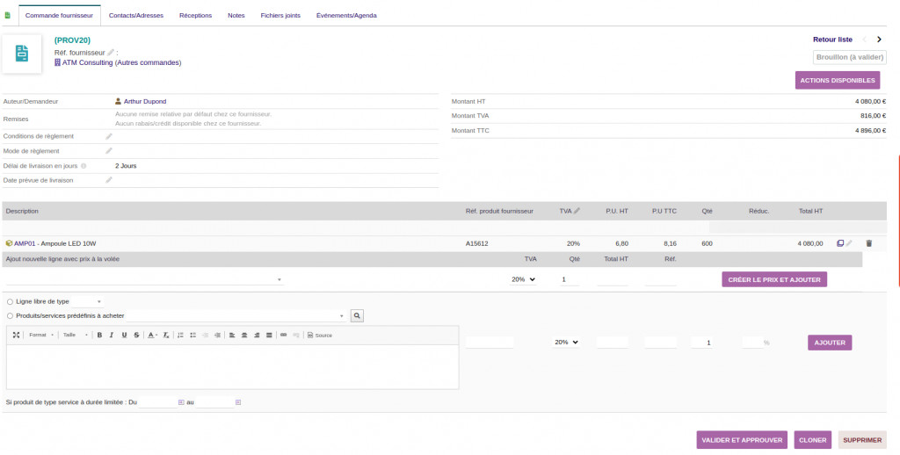Viewport: 900px width, 455px height.
Task: Open the start date calendar picker
Action: (x=181, y=402)
